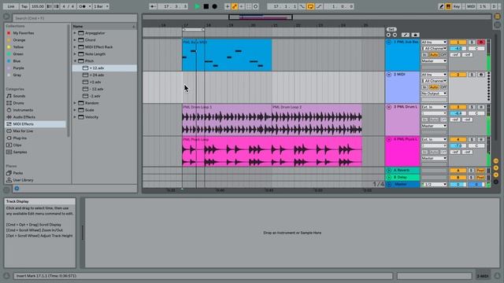Click the Link button
This screenshot has height=283, width=504.
pyautogui.click(x=11, y=6)
